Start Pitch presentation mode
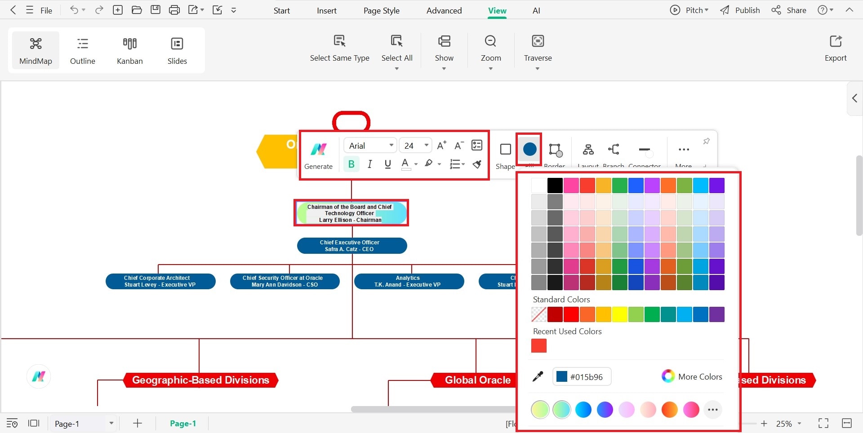 point(689,10)
